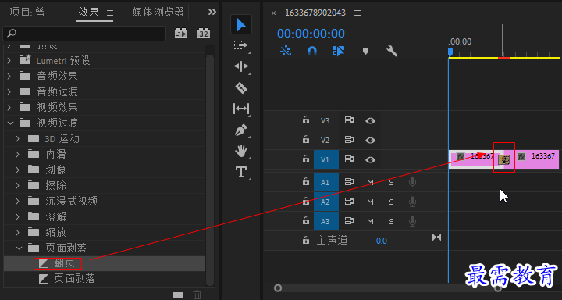Image resolution: width=562 pixels, height=300 pixels.
Task: Toggle track lock on A1
Action: click(305, 182)
